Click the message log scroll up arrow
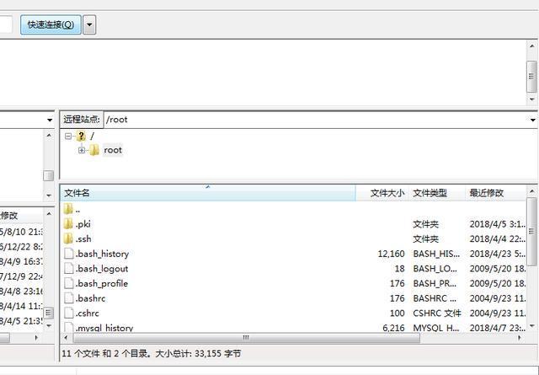Image resolution: width=539 pixels, height=375 pixels. pos(531,46)
